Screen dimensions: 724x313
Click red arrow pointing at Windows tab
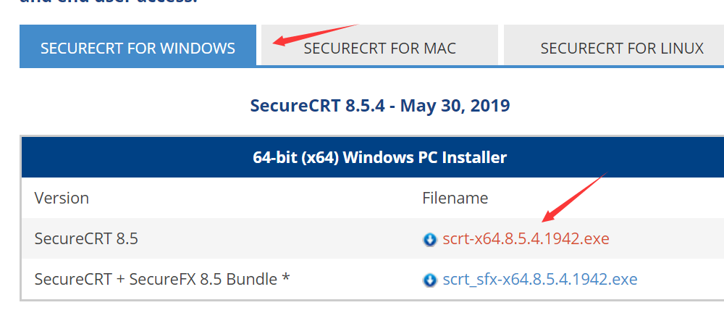[x=316, y=35]
